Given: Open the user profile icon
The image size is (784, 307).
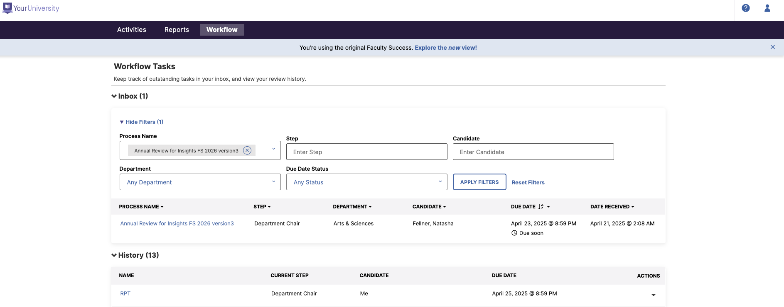Looking at the screenshot, I should pos(767,8).
